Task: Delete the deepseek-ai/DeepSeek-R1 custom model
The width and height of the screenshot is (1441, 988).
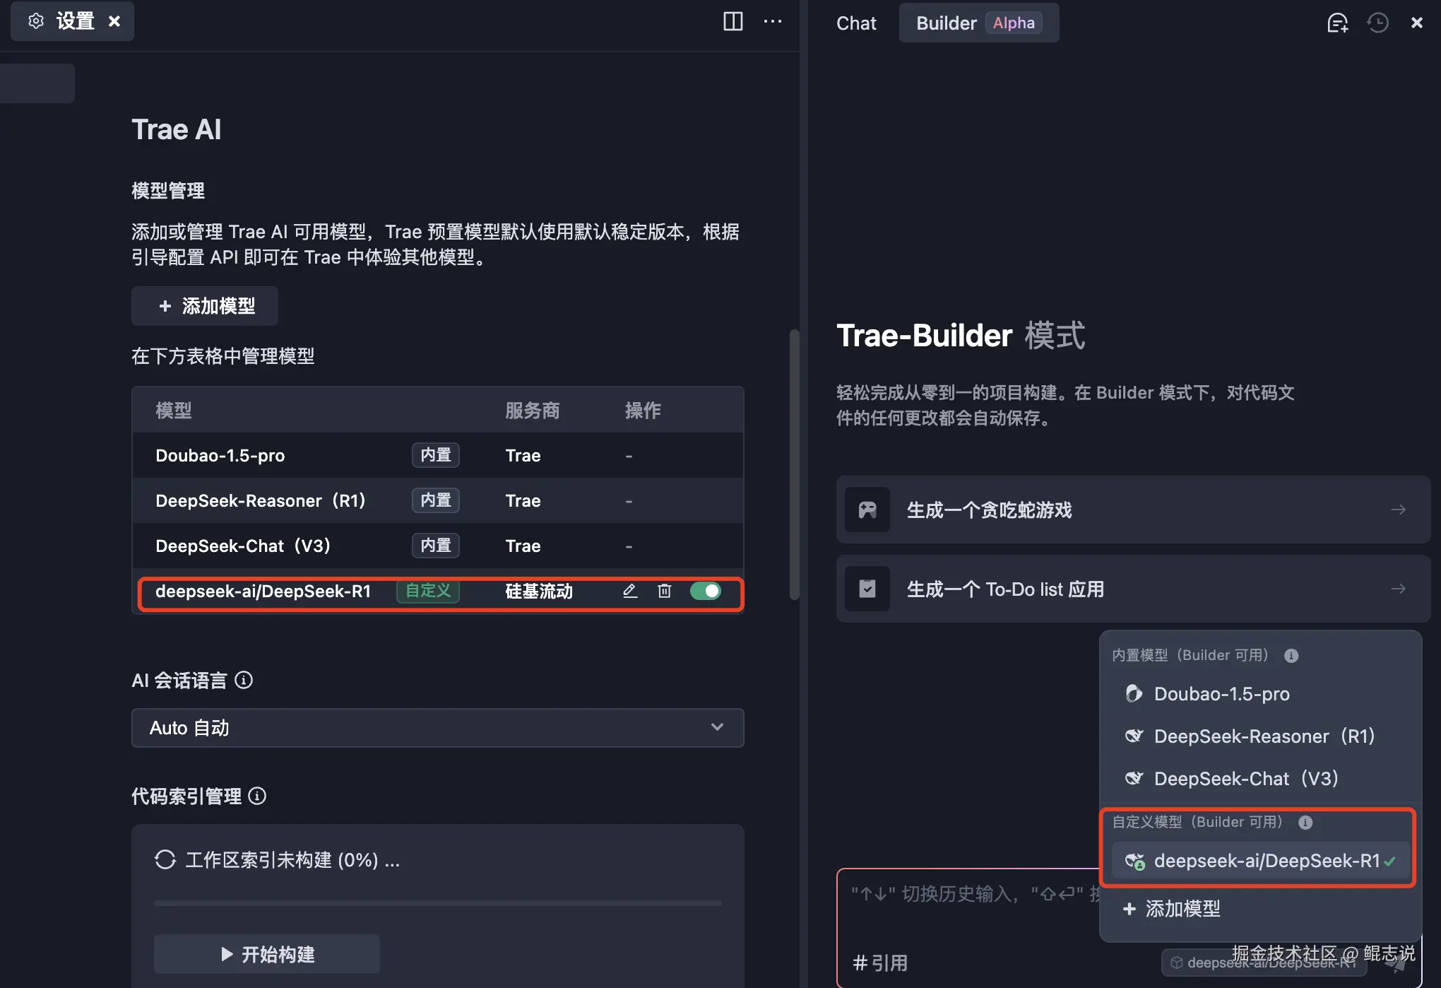Action: (664, 591)
